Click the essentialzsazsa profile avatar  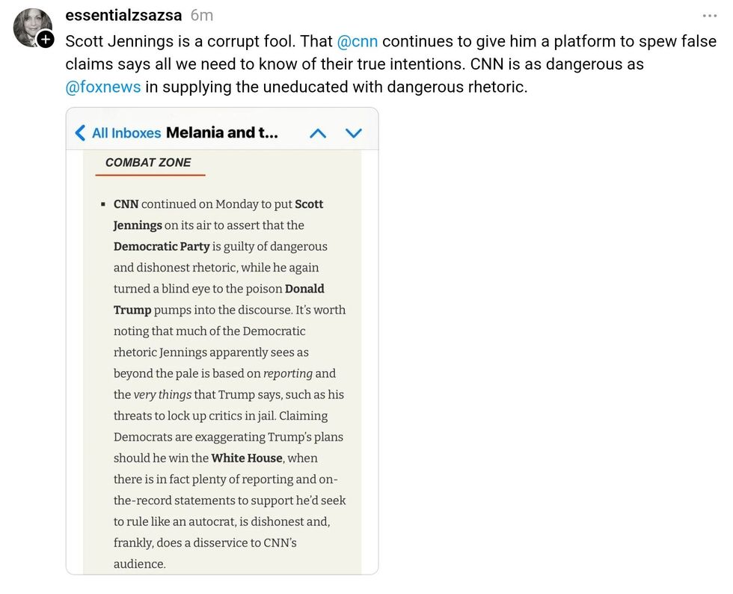point(31,27)
